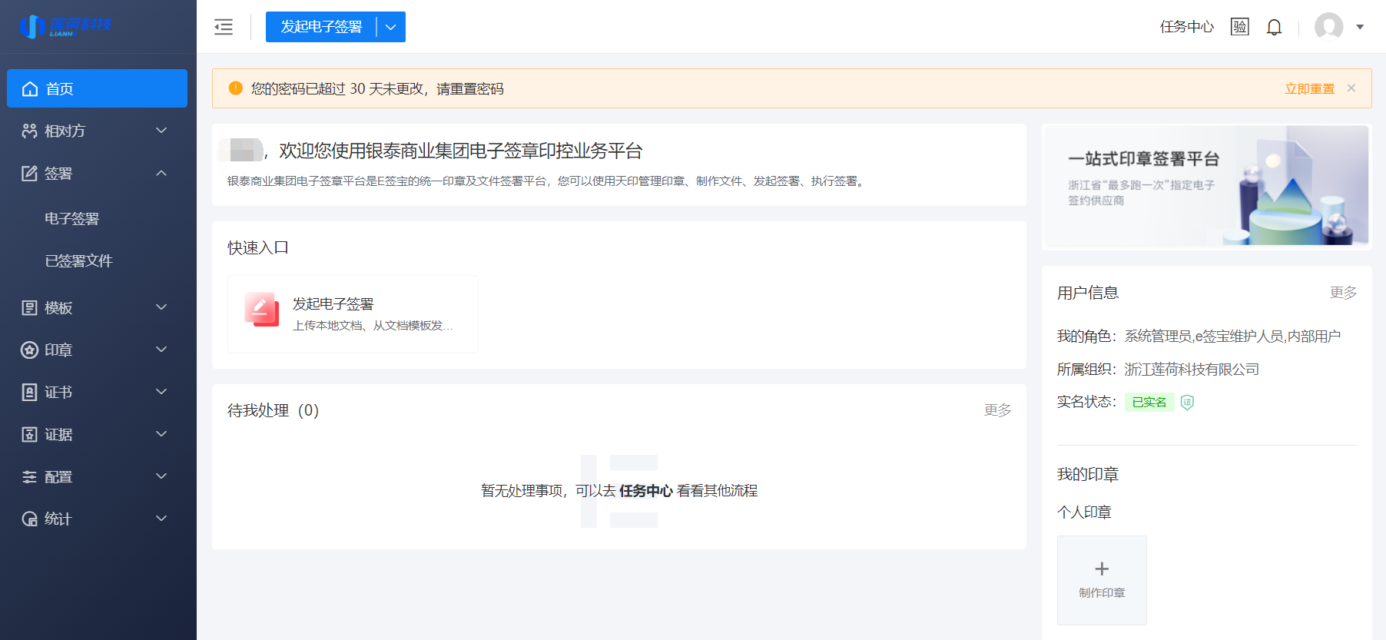The height and width of the screenshot is (640, 1386).
Task: Expand the 证书 chevron
Action: [x=161, y=392]
